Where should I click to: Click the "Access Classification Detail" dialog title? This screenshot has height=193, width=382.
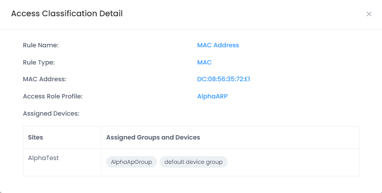(x=67, y=14)
